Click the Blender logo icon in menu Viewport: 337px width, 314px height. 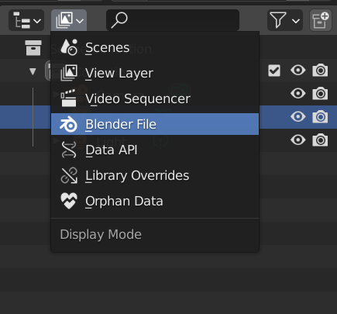pos(68,124)
